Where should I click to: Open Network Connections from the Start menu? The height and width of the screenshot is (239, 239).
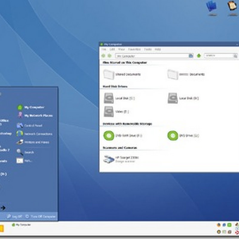click(x=35, y=134)
